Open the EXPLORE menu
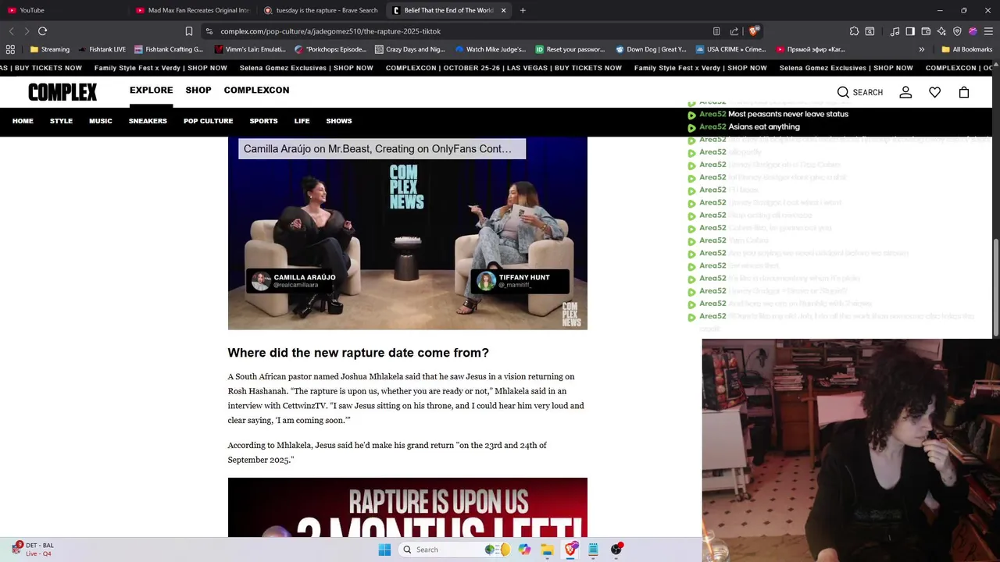Viewport: 1000px width, 562px height. [152, 90]
